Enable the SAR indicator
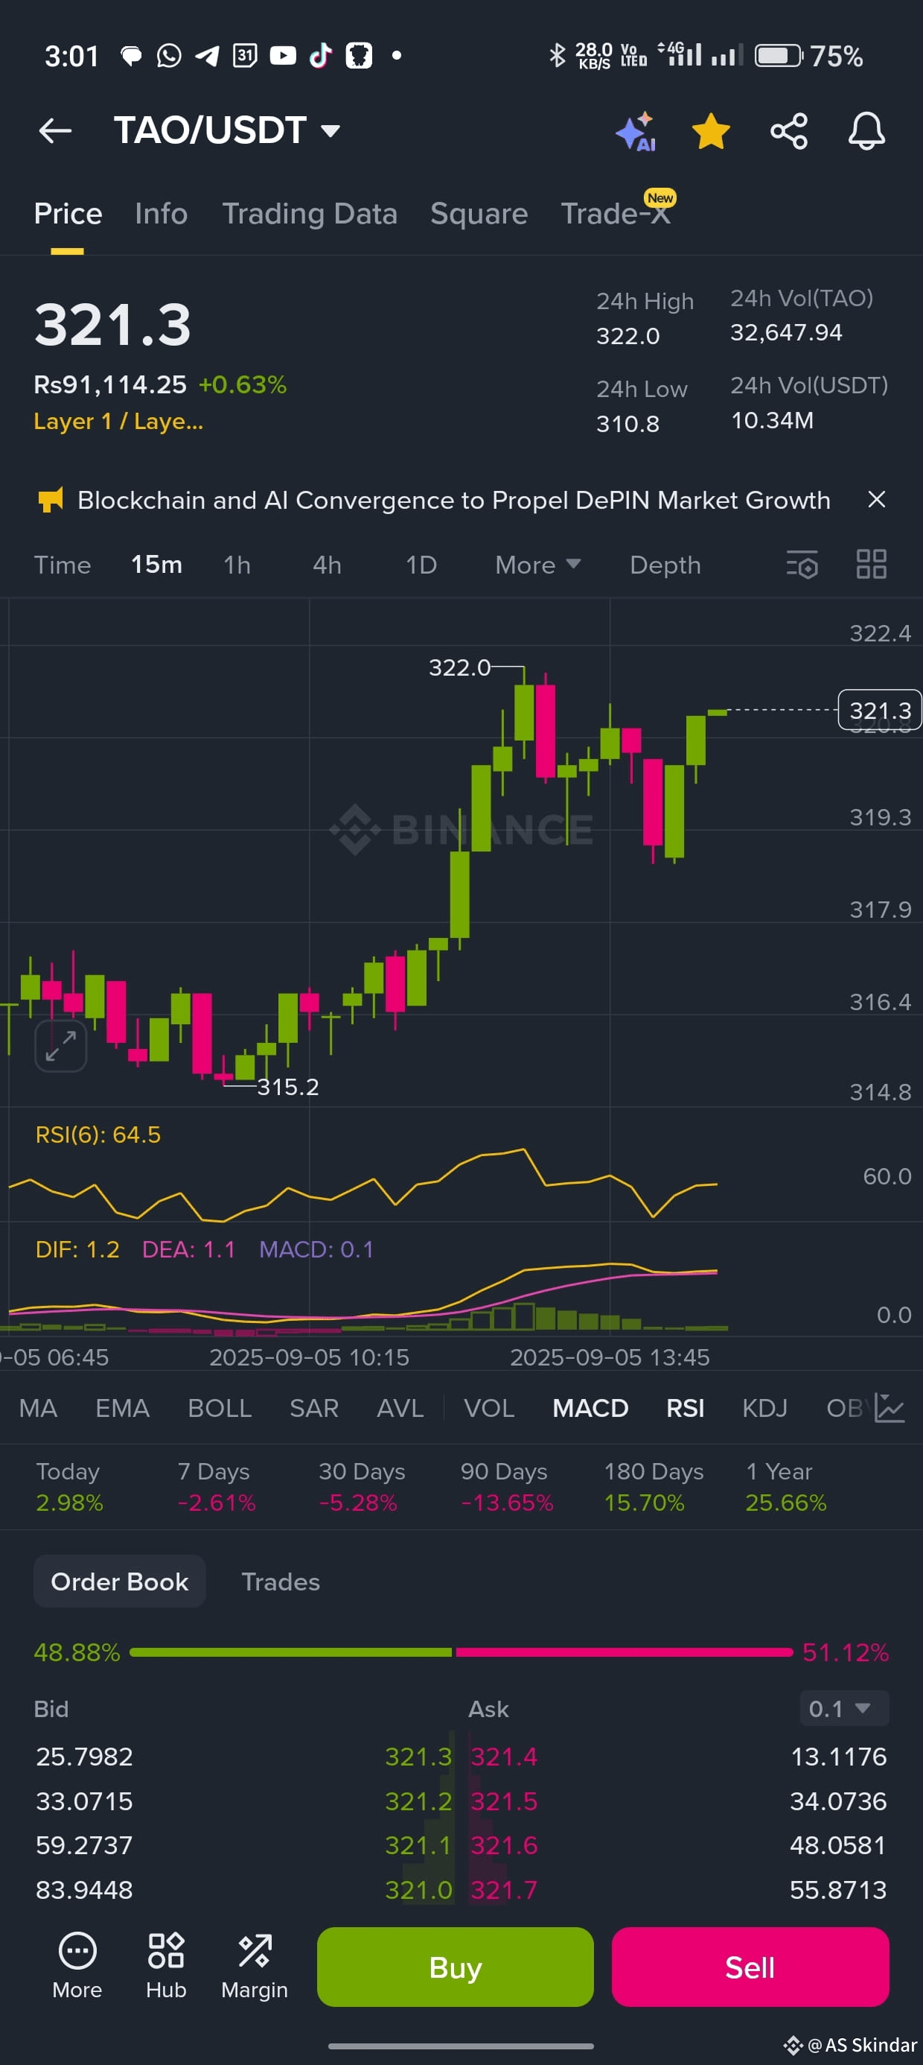This screenshot has height=2065, width=923. point(314,1409)
